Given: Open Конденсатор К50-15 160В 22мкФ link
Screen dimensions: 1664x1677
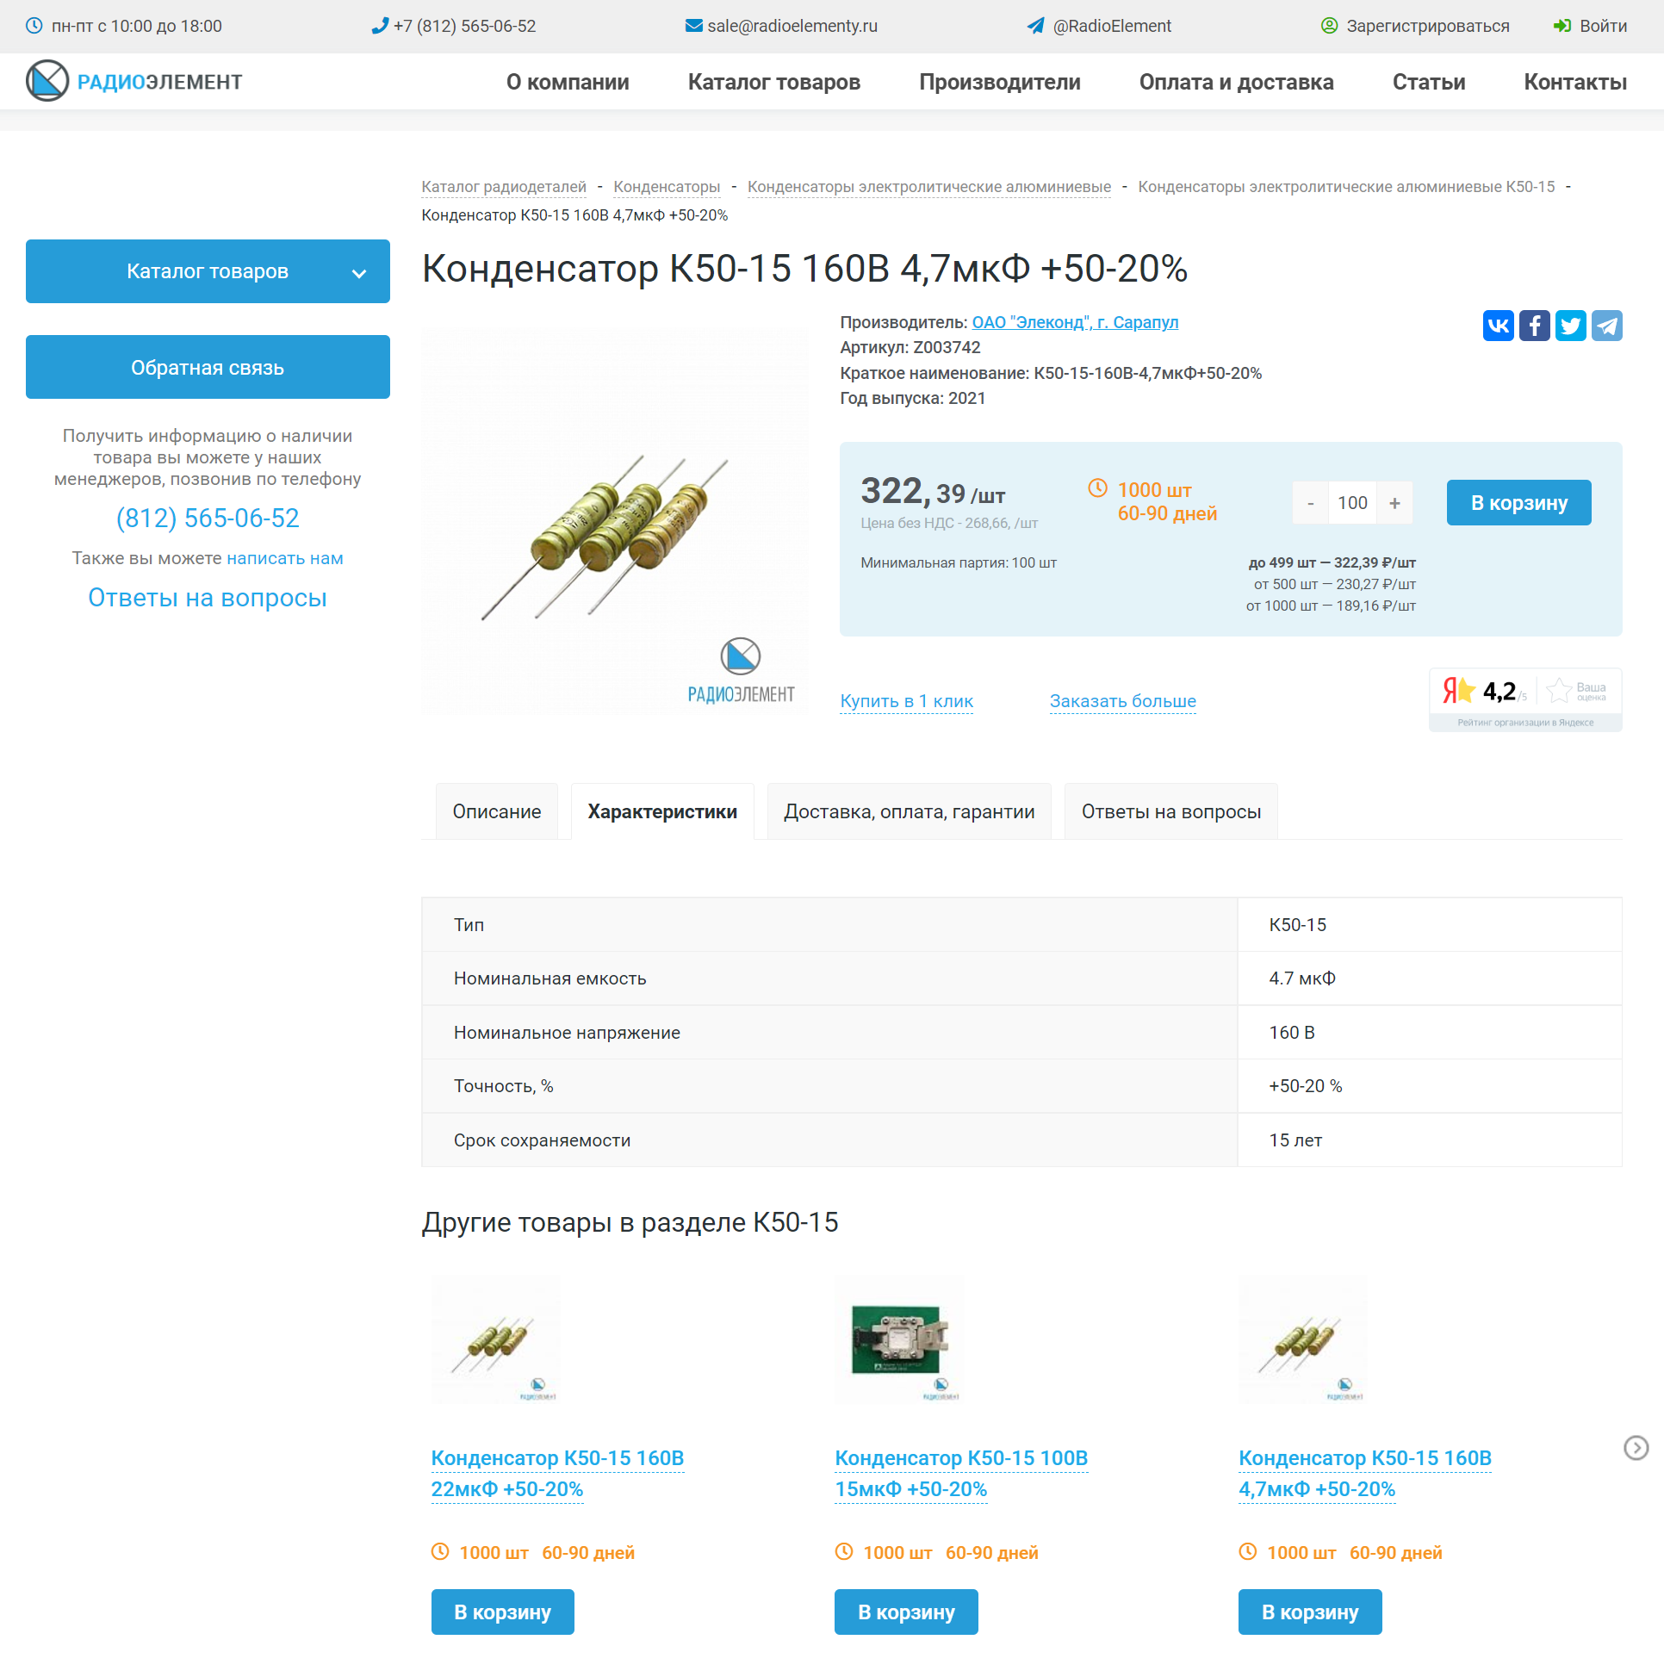Looking at the screenshot, I should tap(557, 1473).
